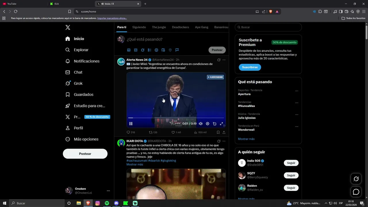
Task: Mute the video using the speaker icon
Action: tap(201, 124)
